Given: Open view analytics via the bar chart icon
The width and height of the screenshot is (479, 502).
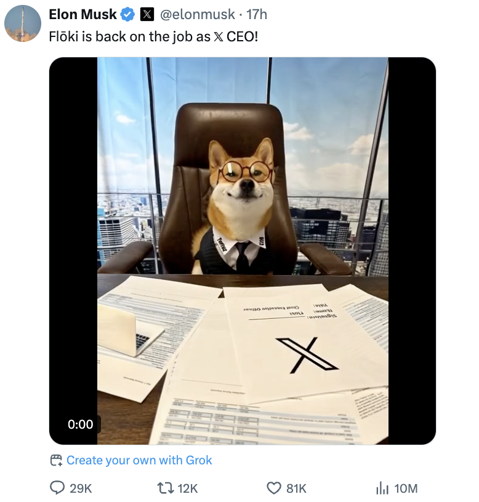Looking at the screenshot, I should point(382,488).
